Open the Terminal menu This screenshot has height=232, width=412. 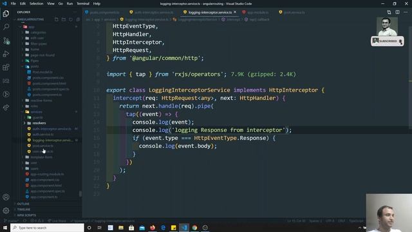point(83,4)
